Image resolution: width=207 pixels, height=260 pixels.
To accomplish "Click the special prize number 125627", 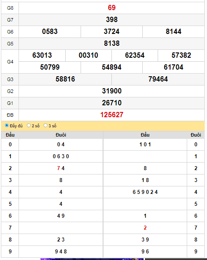I will (112, 115).
